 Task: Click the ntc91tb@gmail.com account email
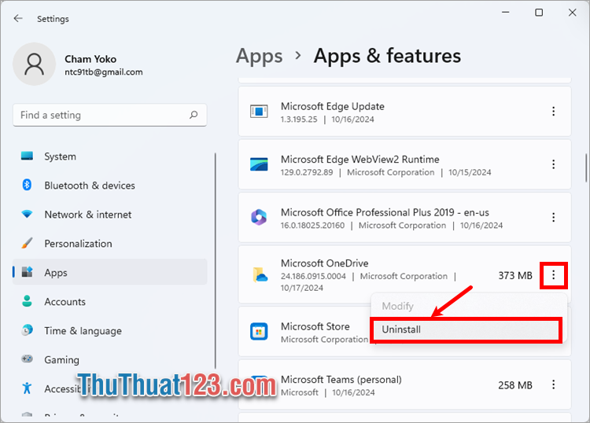point(104,72)
